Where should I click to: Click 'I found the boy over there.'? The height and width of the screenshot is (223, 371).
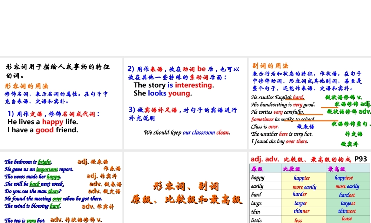click(279, 141)
